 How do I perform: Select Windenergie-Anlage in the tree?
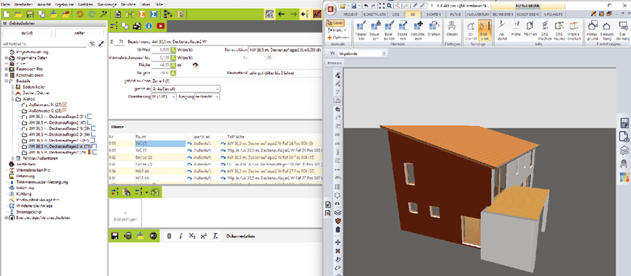(x=35, y=205)
